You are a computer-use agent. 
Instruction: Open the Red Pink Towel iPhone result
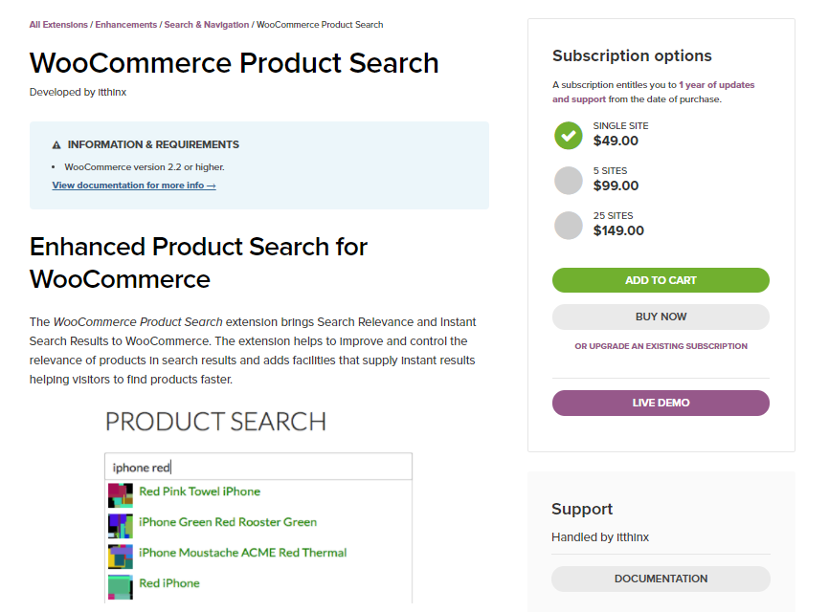(199, 492)
